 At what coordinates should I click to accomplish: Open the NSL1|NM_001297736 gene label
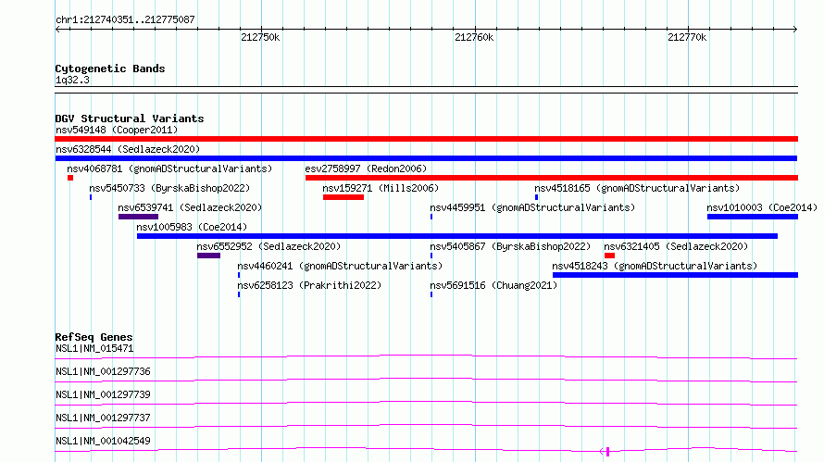[103, 371]
